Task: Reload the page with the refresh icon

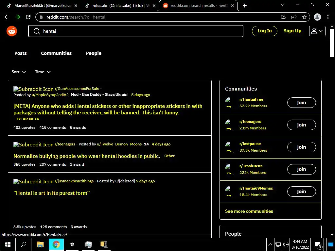Action: coord(28,17)
